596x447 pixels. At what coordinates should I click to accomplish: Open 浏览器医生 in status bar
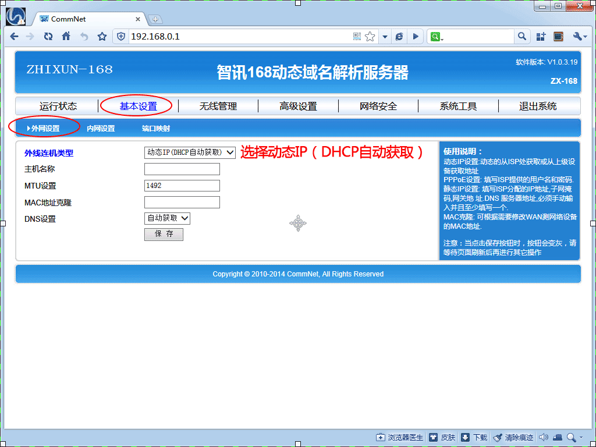(399, 438)
